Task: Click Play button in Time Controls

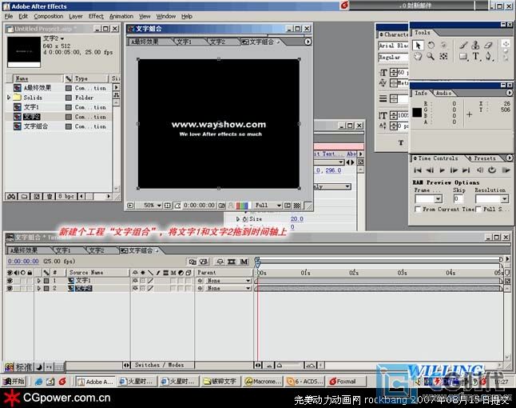Action: click(443, 170)
